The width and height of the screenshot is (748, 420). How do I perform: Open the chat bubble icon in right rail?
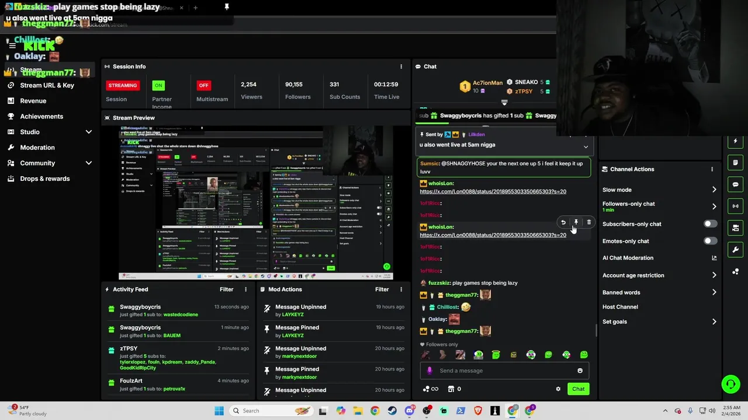[735, 184]
